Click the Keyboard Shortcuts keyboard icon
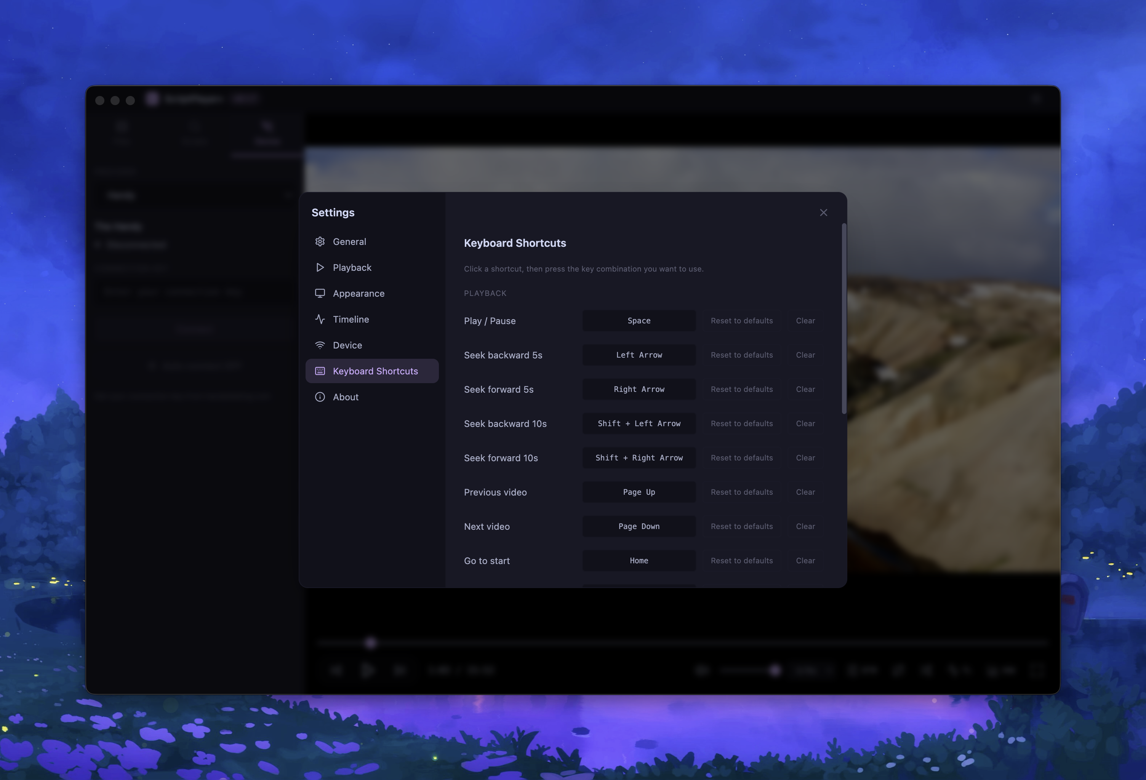The height and width of the screenshot is (780, 1146). (320, 371)
